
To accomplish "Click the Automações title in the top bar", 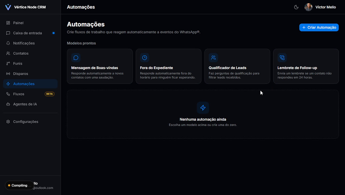I will (81, 7).
